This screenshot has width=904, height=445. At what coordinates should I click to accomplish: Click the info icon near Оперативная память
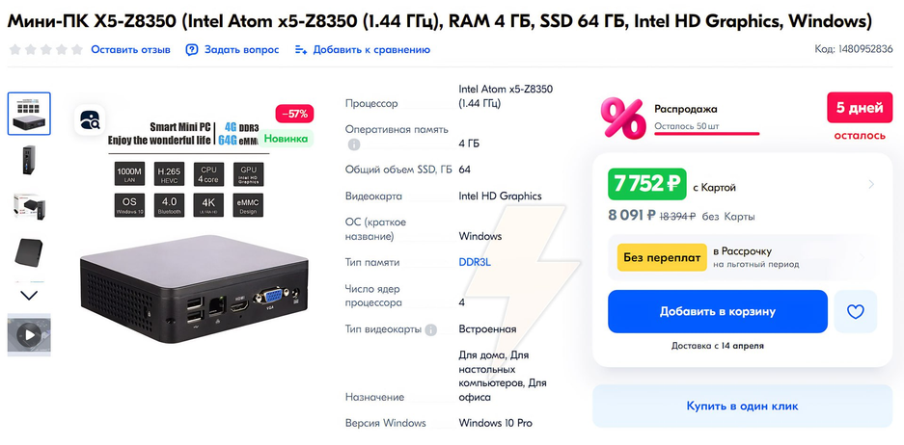(354, 145)
